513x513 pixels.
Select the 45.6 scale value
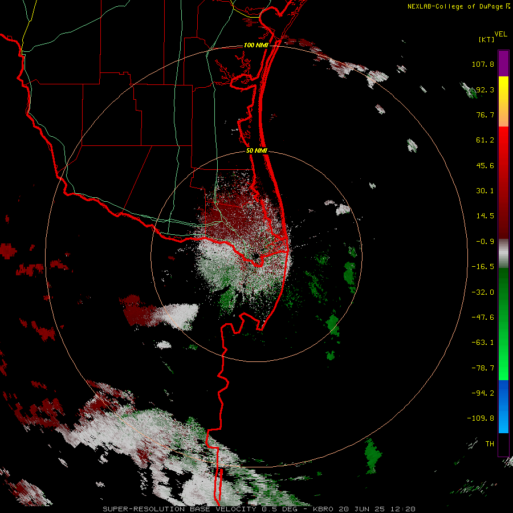[485, 165]
